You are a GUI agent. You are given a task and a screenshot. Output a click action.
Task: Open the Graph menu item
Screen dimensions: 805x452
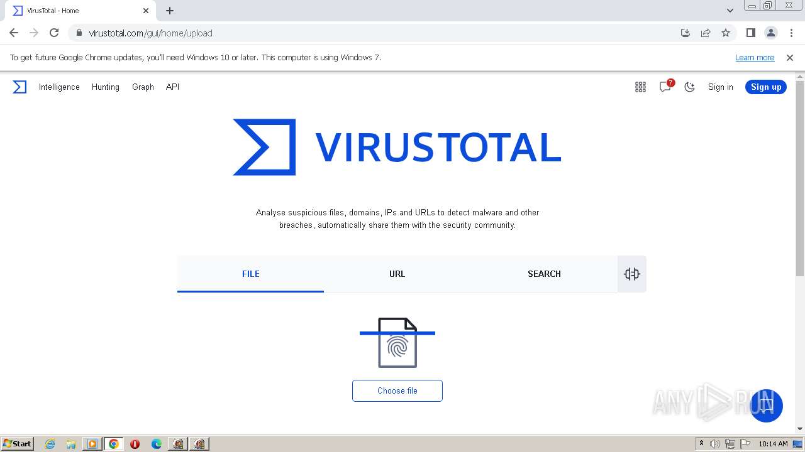tap(143, 87)
